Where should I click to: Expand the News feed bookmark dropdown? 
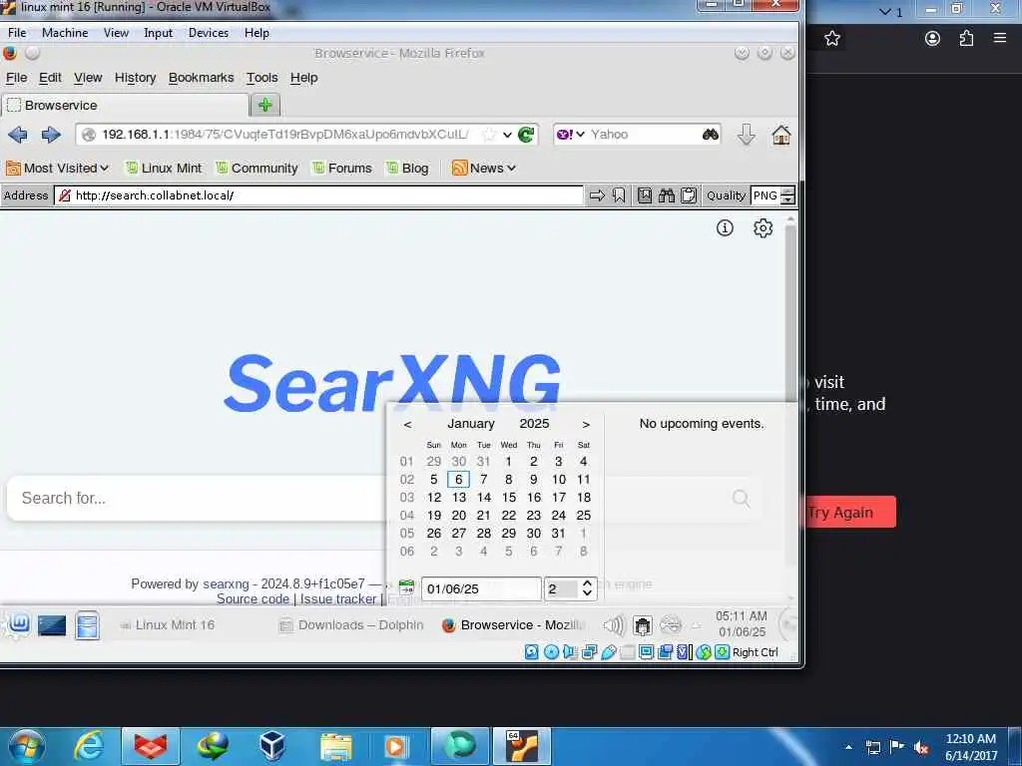[x=484, y=168]
